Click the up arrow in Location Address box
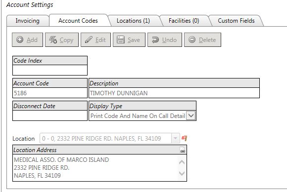 tap(182, 162)
